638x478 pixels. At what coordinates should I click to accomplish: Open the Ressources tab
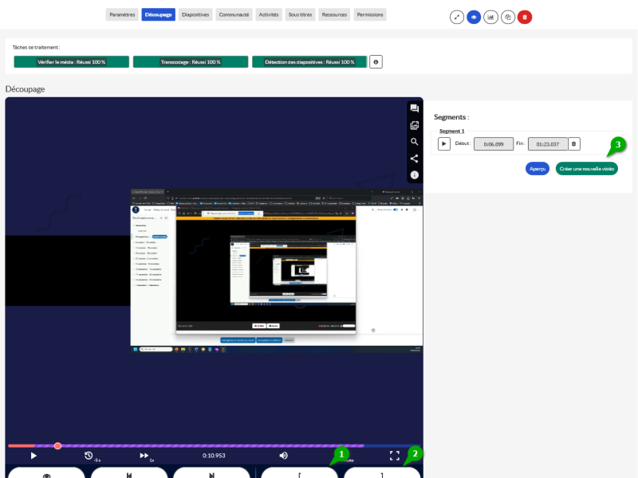tap(334, 14)
